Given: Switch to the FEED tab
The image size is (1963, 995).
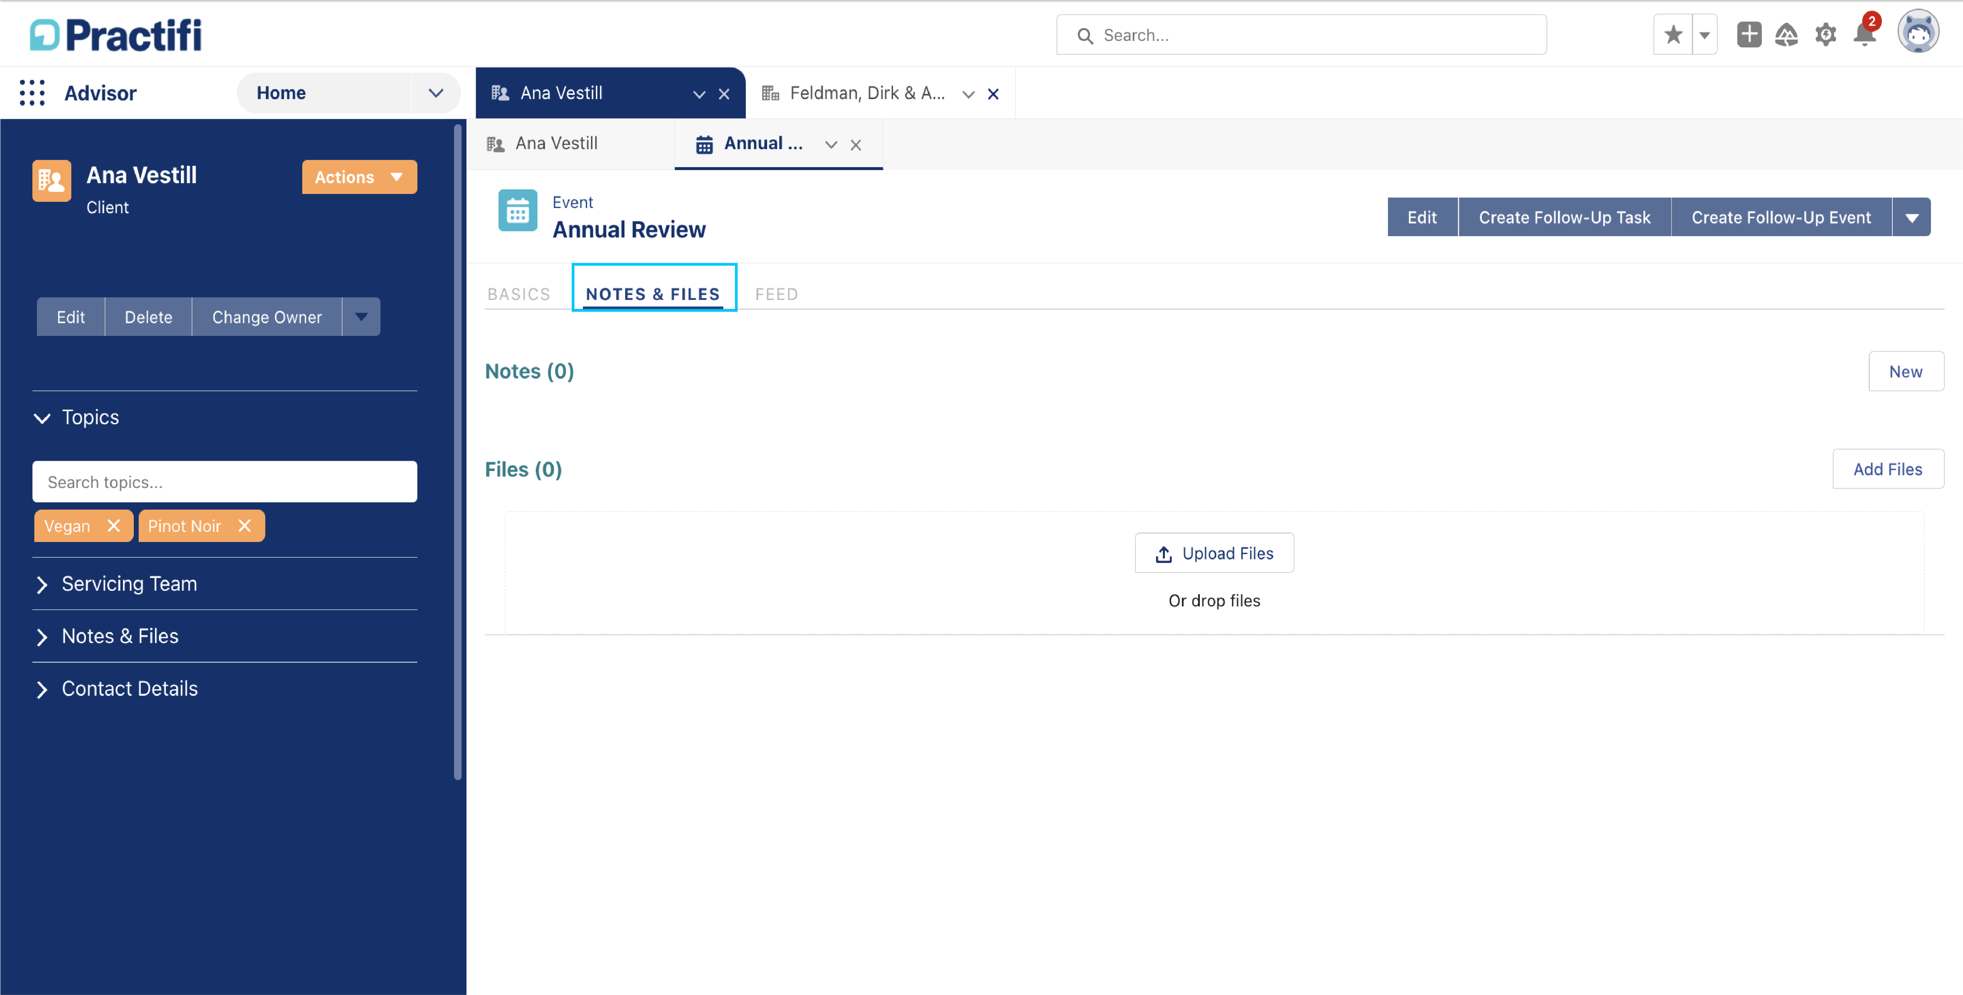Looking at the screenshot, I should [x=777, y=294].
